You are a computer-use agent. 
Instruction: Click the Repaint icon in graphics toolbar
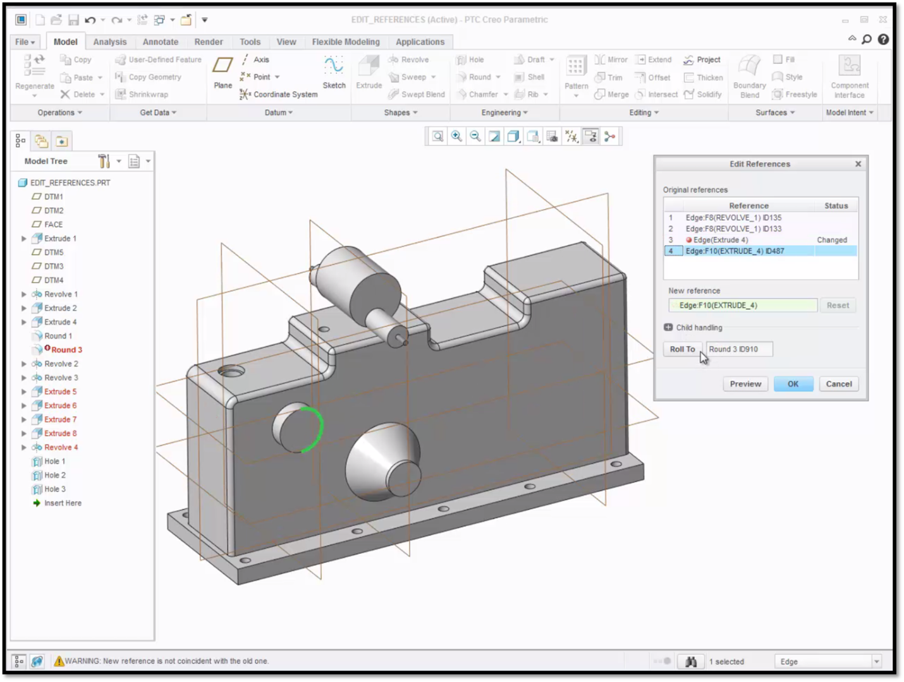tap(494, 136)
